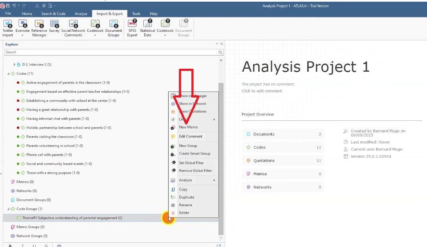Open Quotations in Project Overview
This screenshot has height=247, width=427.
(x=264, y=161)
